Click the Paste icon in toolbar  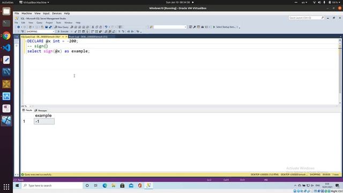pos(101,27)
